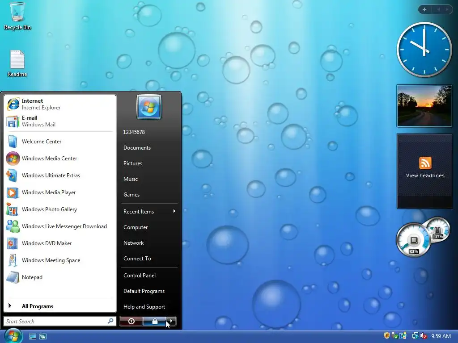458x343 pixels.
Task: Click View headlines in feed gadget
Action: coord(425,175)
